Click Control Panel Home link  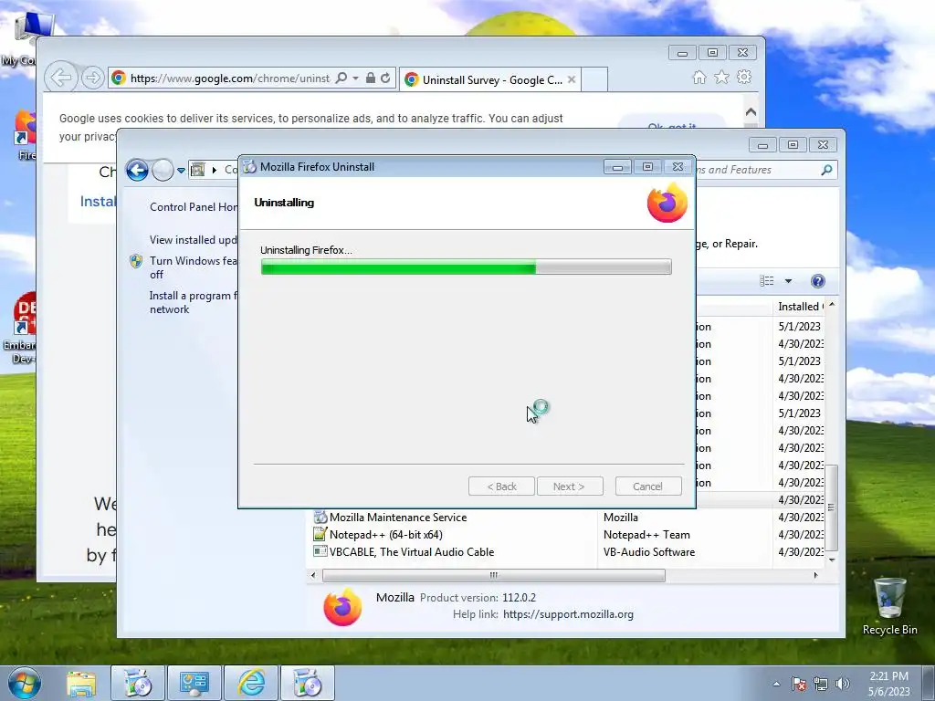click(194, 207)
